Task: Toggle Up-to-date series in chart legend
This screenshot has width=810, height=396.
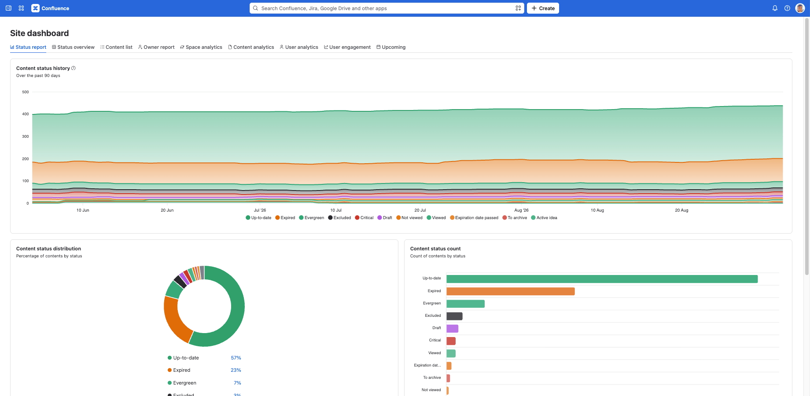Action: (x=258, y=218)
